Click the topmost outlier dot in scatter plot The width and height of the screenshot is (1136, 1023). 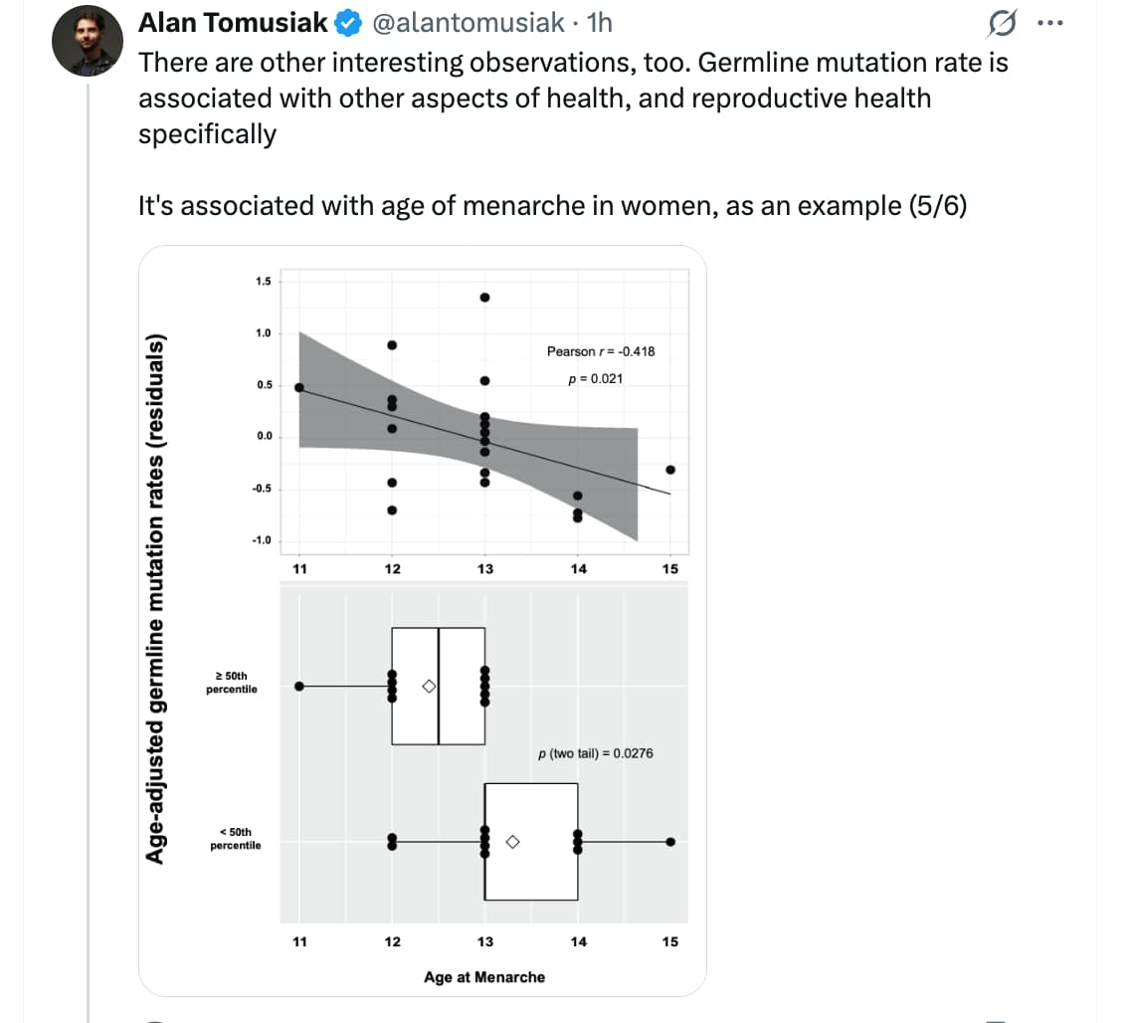(484, 298)
